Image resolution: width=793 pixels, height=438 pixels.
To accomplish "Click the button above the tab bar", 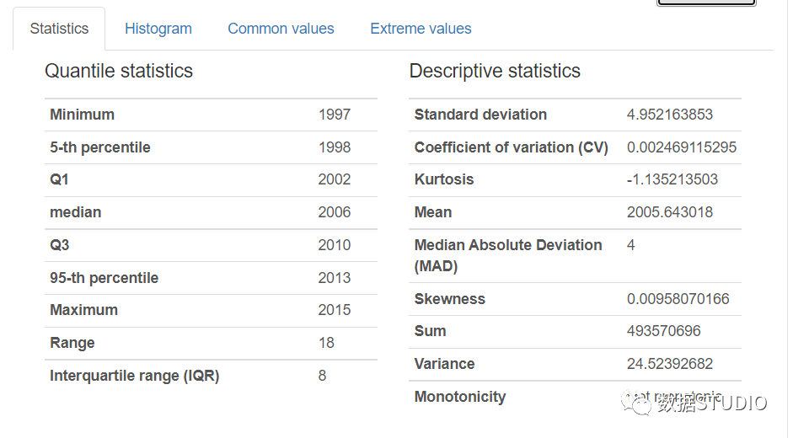I will [x=705, y=3].
